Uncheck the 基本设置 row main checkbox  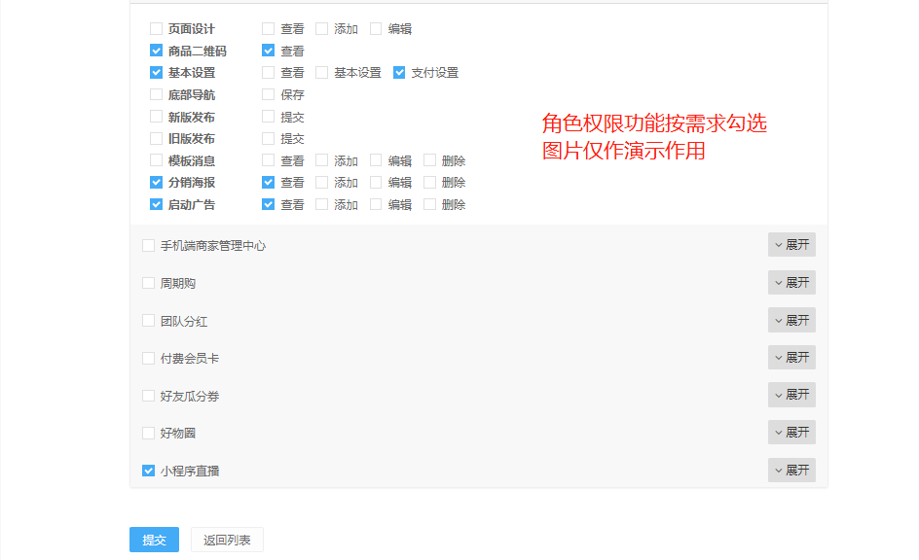(156, 73)
